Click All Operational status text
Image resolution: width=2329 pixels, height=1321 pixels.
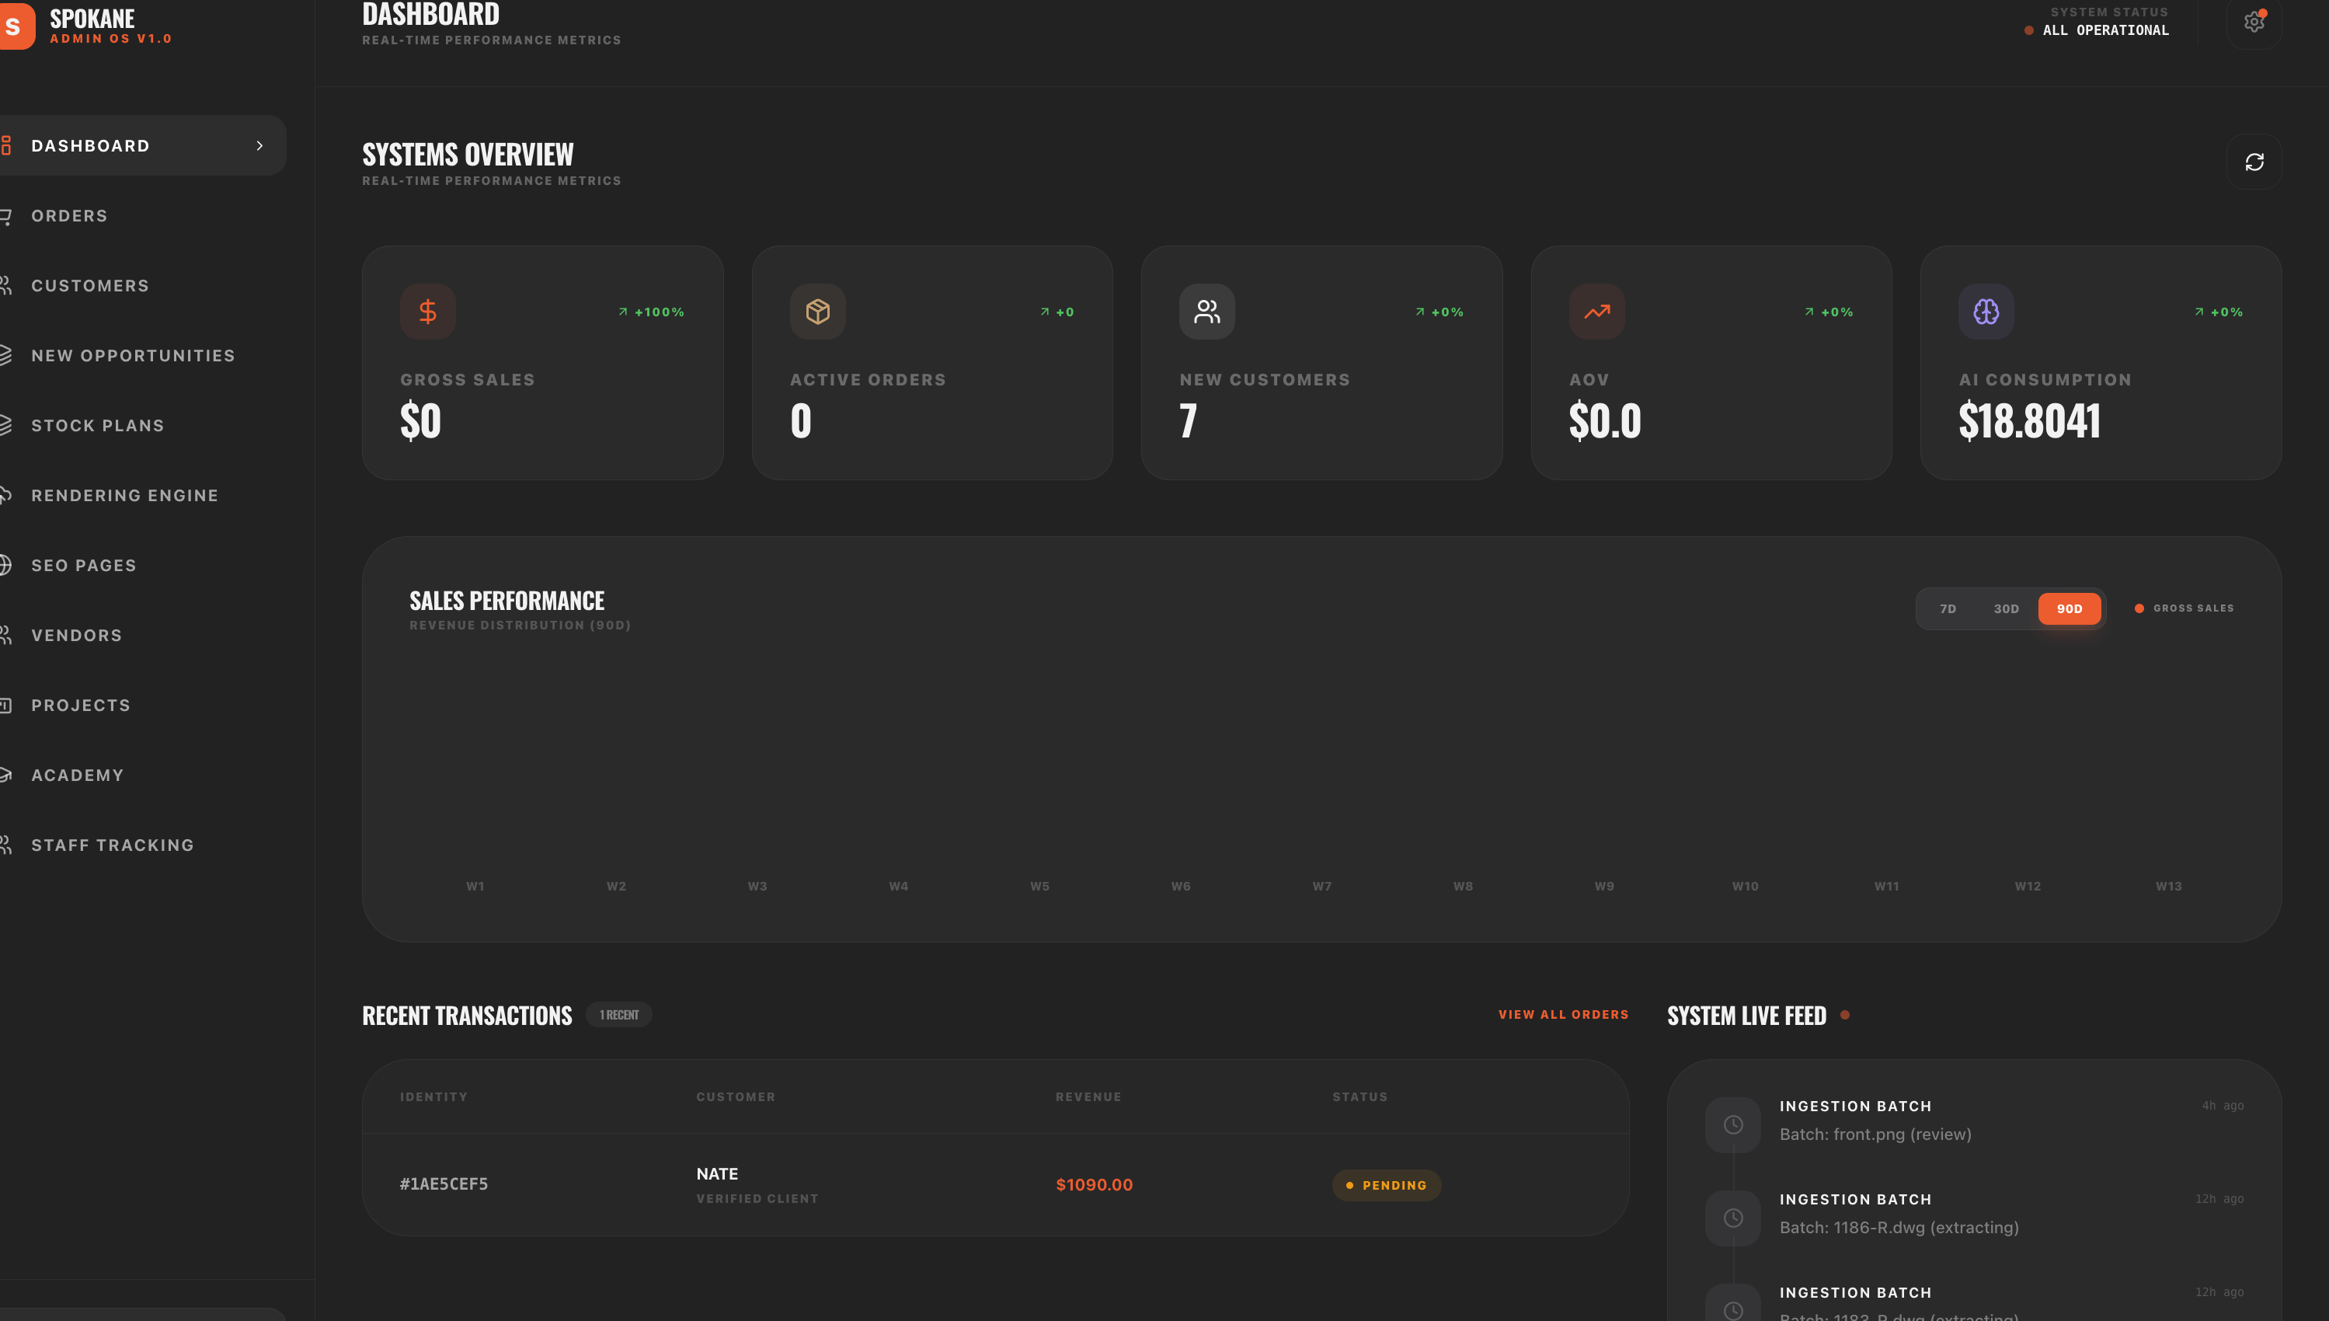[x=2105, y=30]
